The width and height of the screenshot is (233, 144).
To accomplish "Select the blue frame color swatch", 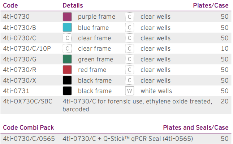I will 67,28.
